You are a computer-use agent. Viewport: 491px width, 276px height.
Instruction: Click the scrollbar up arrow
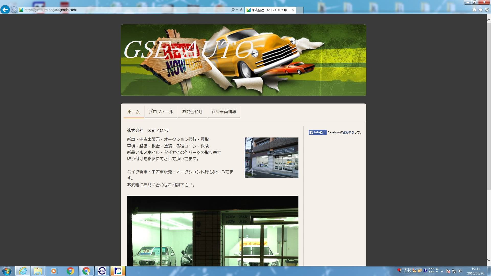point(489,19)
